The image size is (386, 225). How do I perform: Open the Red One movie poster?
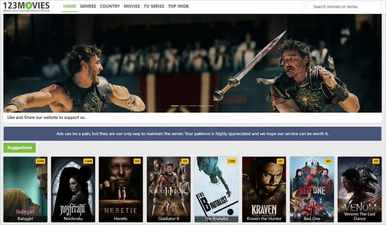(x=312, y=189)
